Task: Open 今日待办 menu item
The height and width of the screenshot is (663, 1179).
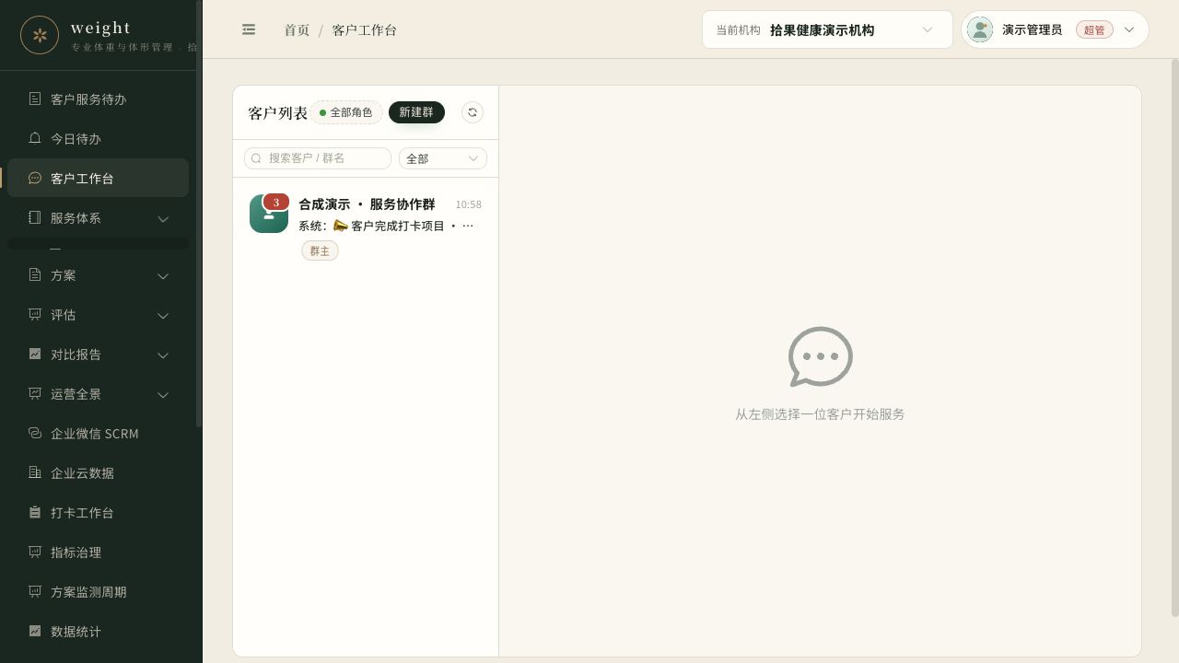Action: pyautogui.click(x=98, y=138)
